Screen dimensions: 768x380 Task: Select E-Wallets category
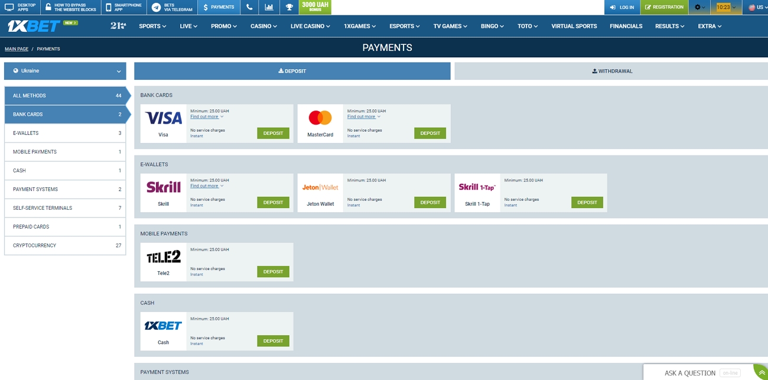click(65, 133)
